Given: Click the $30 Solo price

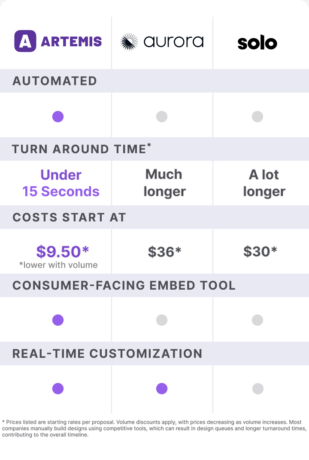Looking at the screenshot, I should pyautogui.click(x=260, y=251).
